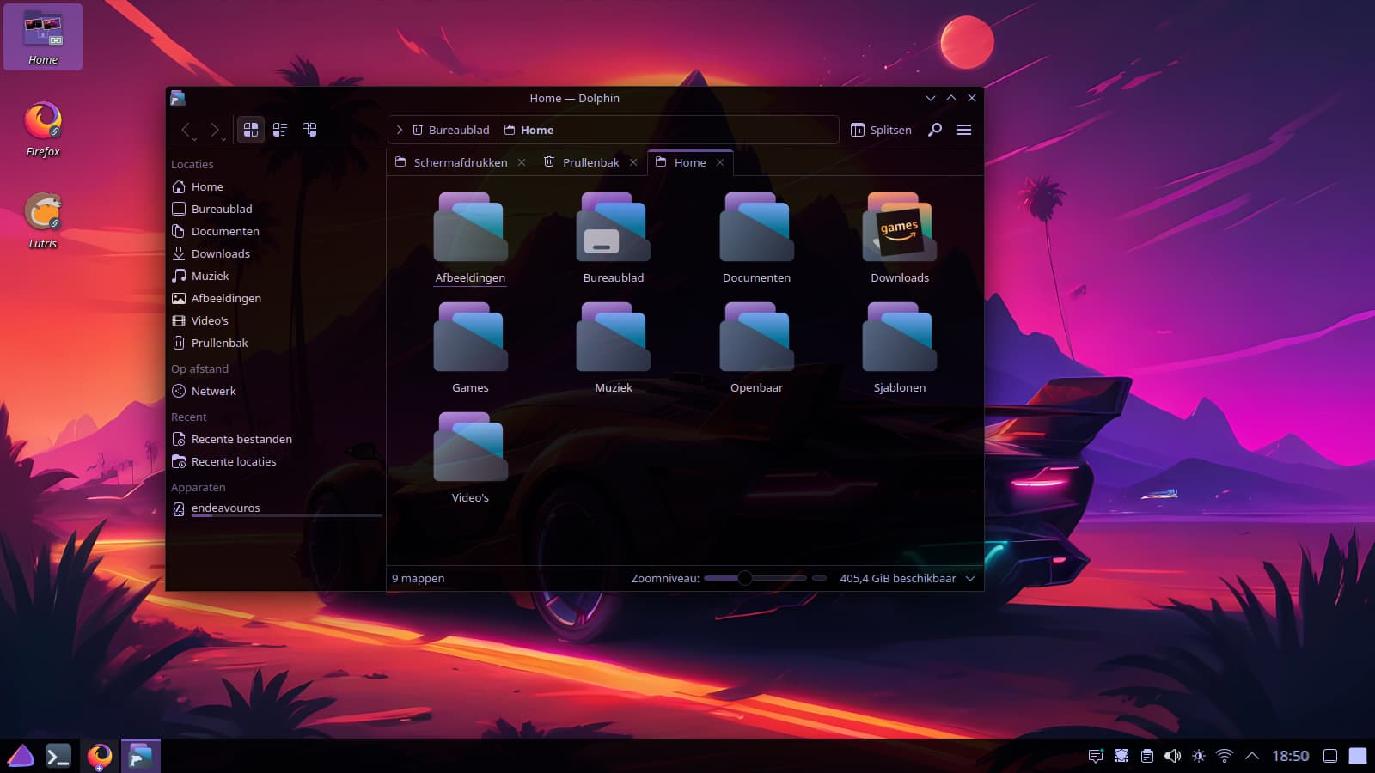Open the hamburger menu in Dolphin
The width and height of the screenshot is (1375, 773).
point(964,130)
